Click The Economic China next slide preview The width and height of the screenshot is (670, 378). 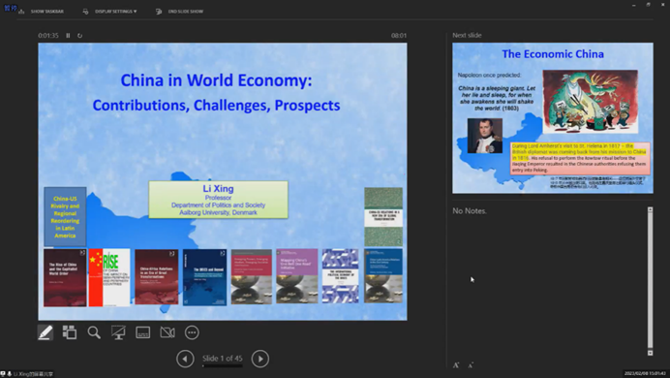(x=553, y=117)
